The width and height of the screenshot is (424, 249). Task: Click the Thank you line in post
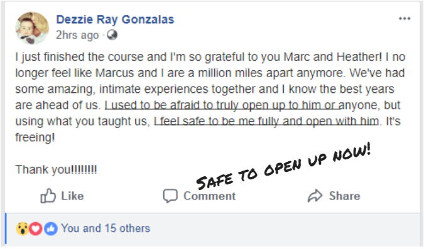click(x=56, y=170)
